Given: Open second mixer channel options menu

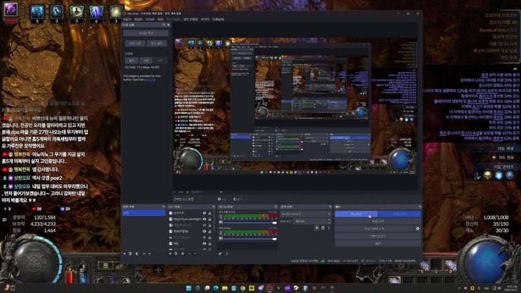Looking at the screenshot, I should tap(220, 233).
